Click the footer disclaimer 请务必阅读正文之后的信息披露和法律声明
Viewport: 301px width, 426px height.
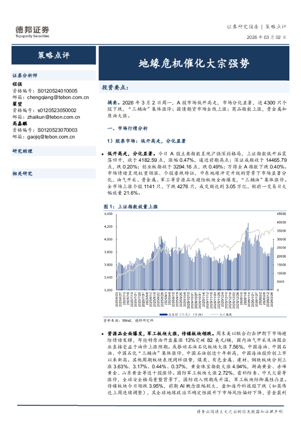(x=240, y=411)
